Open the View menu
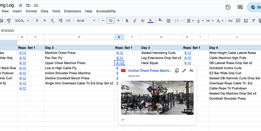 [5, 11]
